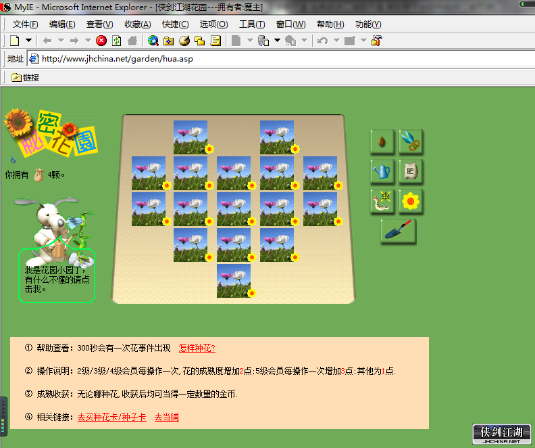Select the pest-killing worm tool
Viewport: 535px width, 448px height.
coord(382,201)
